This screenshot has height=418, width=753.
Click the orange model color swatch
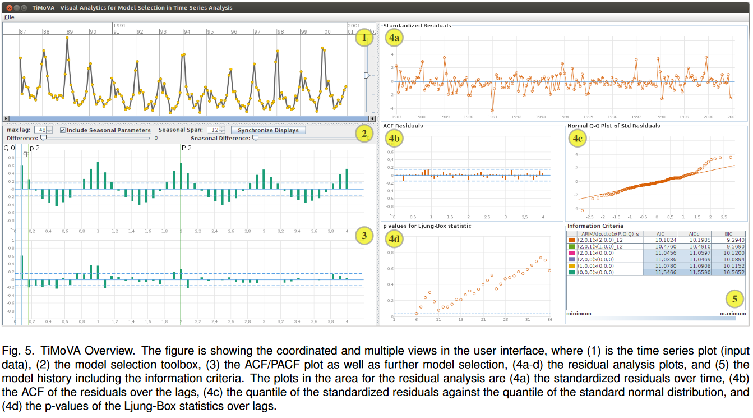[x=571, y=240]
